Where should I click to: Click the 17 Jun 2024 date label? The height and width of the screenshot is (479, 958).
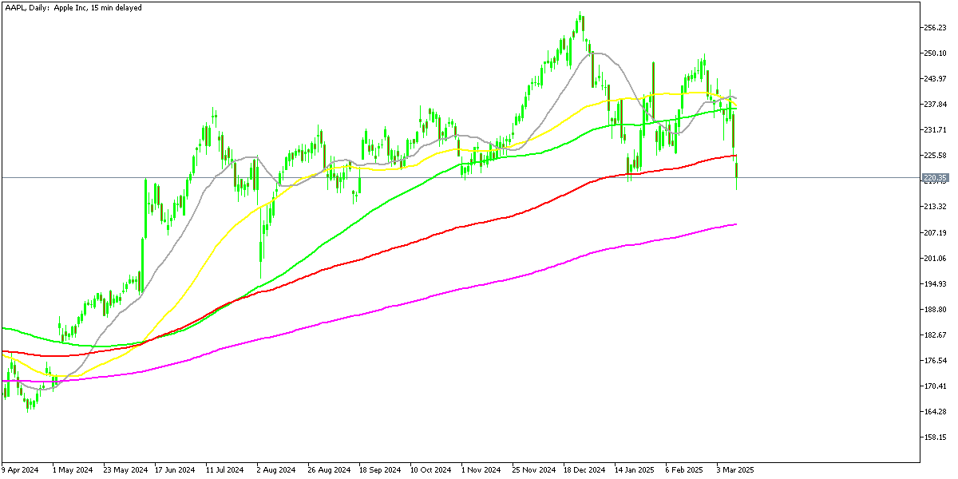click(174, 470)
